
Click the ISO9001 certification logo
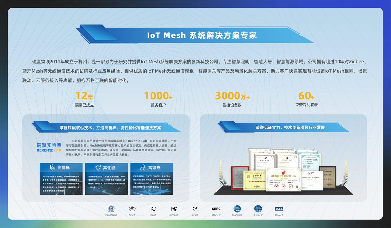pos(111,208)
